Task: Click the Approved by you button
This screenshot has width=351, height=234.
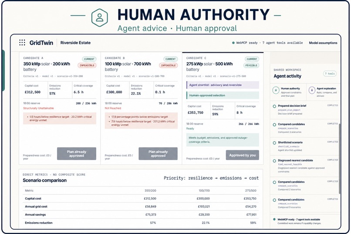Action: pyautogui.click(x=243, y=155)
